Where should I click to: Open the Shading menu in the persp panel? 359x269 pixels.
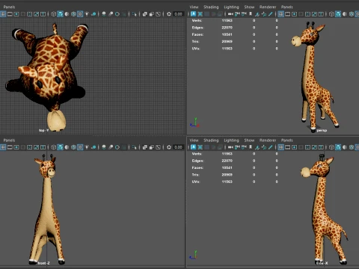tap(211, 7)
